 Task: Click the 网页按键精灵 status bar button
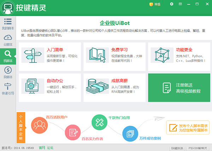click(198, 149)
